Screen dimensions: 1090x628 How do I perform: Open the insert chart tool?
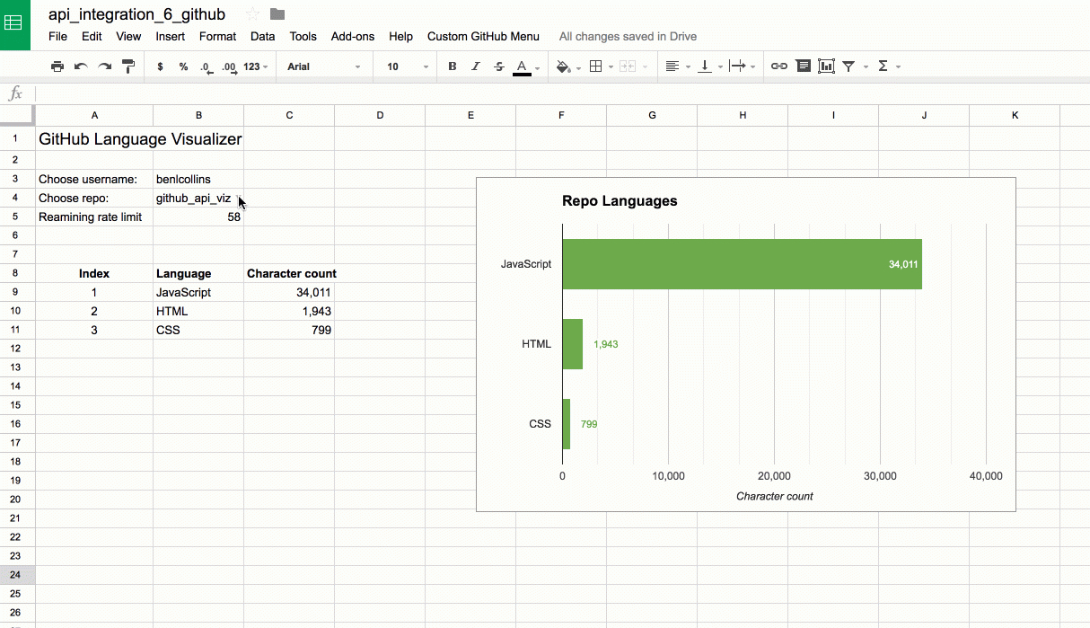(826, 66)
